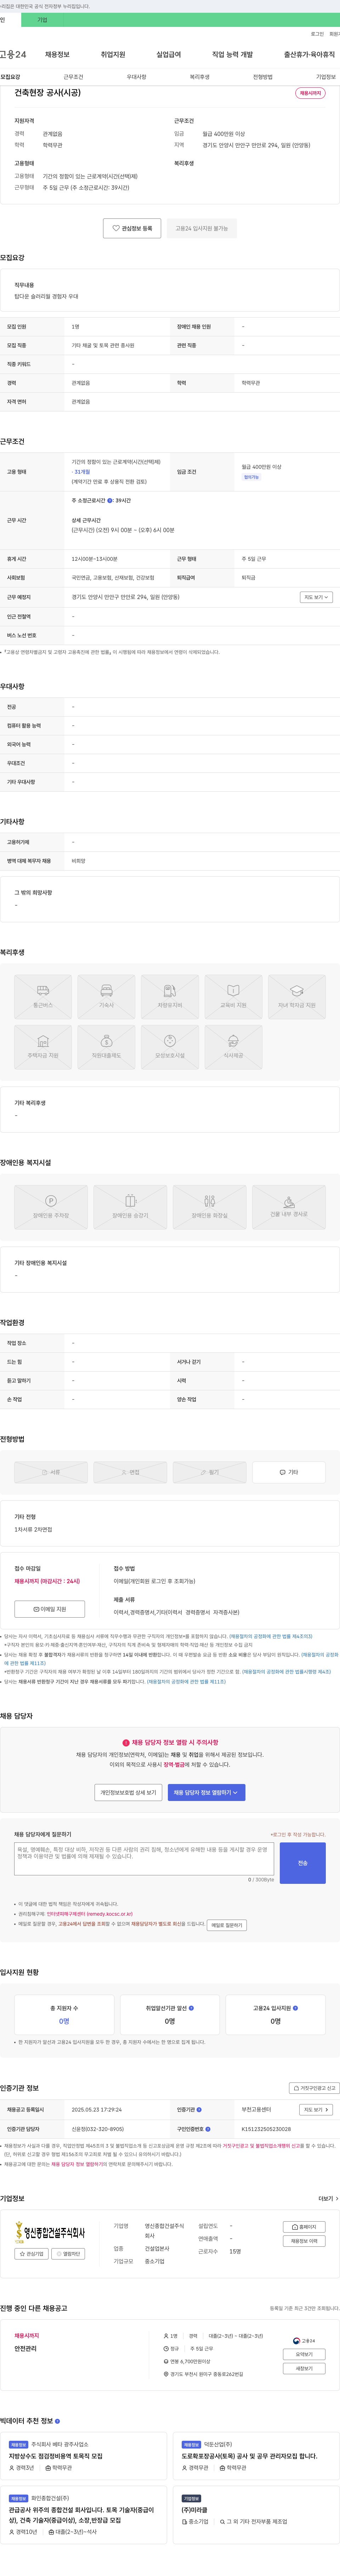Click the 관심기업 button
The width and height of the screenshot is (340, 2576).
[x=32, y=2254]
